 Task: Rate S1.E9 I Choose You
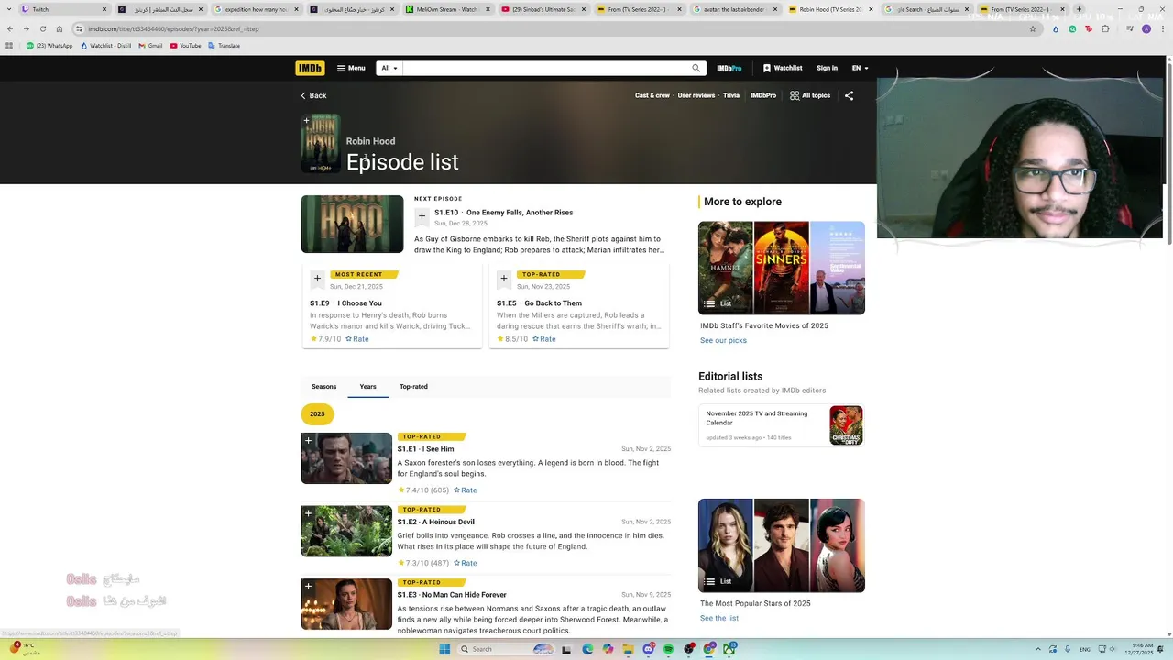[357, 339]
